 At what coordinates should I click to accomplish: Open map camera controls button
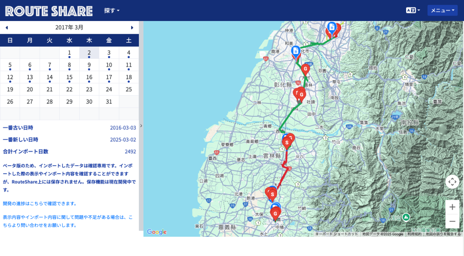click(452, 182)
